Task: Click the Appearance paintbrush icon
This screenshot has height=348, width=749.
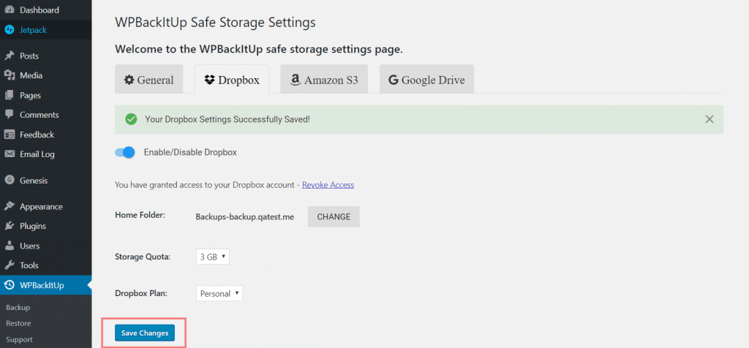Action: 9,207
